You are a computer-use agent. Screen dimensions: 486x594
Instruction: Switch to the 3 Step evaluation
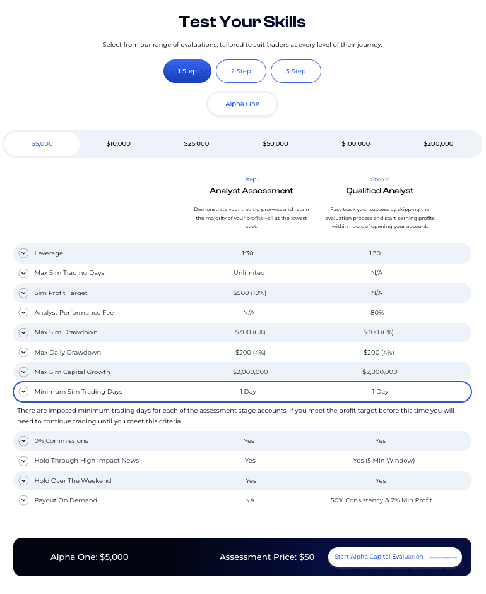[x=296, y=71]
